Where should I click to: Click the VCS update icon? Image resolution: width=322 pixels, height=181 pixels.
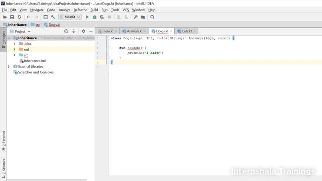119,17
